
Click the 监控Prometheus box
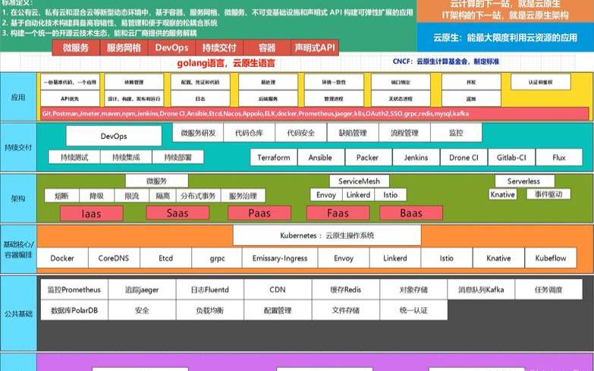click(x=69, y=290)
